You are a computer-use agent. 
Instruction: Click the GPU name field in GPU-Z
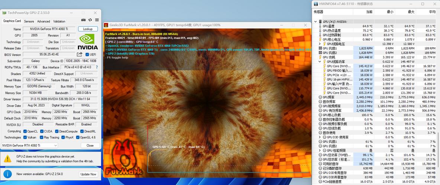[x=49, y=29]
